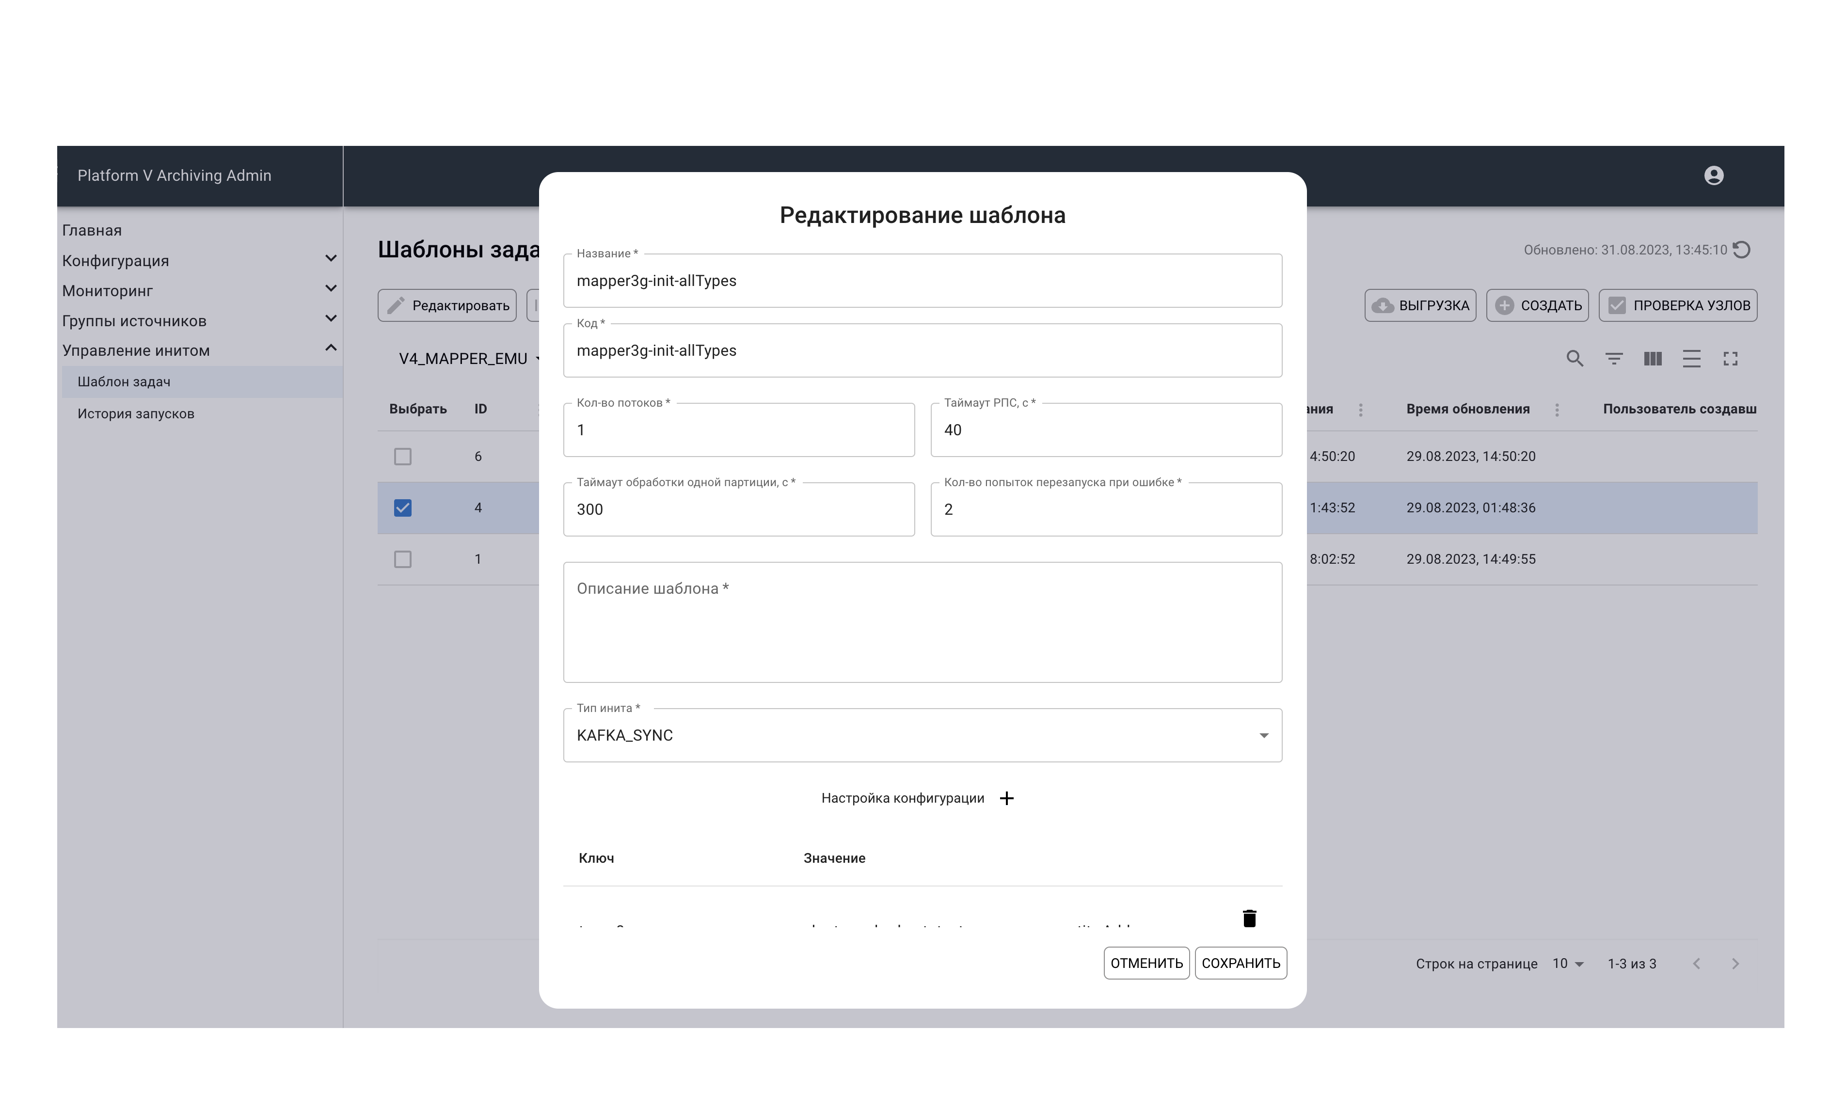
Task: Add a configuration setting with the plus icon
Action: pos(1007,798)
